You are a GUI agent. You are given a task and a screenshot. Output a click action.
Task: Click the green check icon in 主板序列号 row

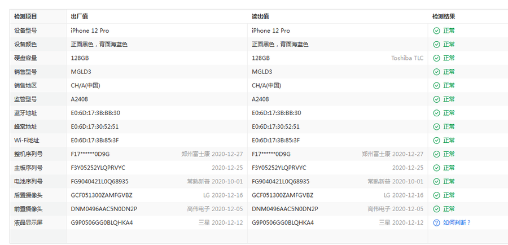point(436,168)
